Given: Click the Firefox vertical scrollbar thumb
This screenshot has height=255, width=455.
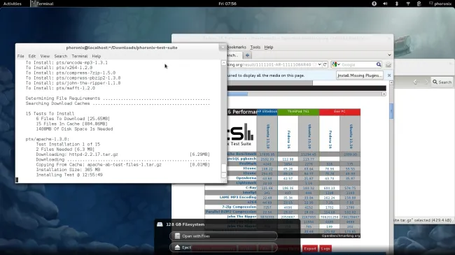Looking at the screenshot, I should (391, 111).
